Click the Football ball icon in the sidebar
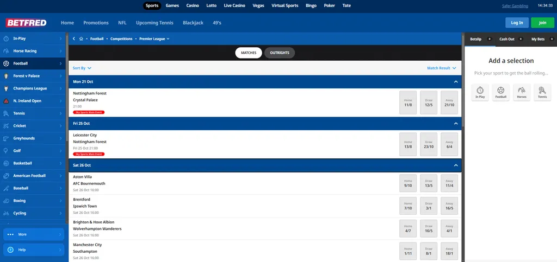The height and width of the screenshot is (262, 557). tap(6, 63)
